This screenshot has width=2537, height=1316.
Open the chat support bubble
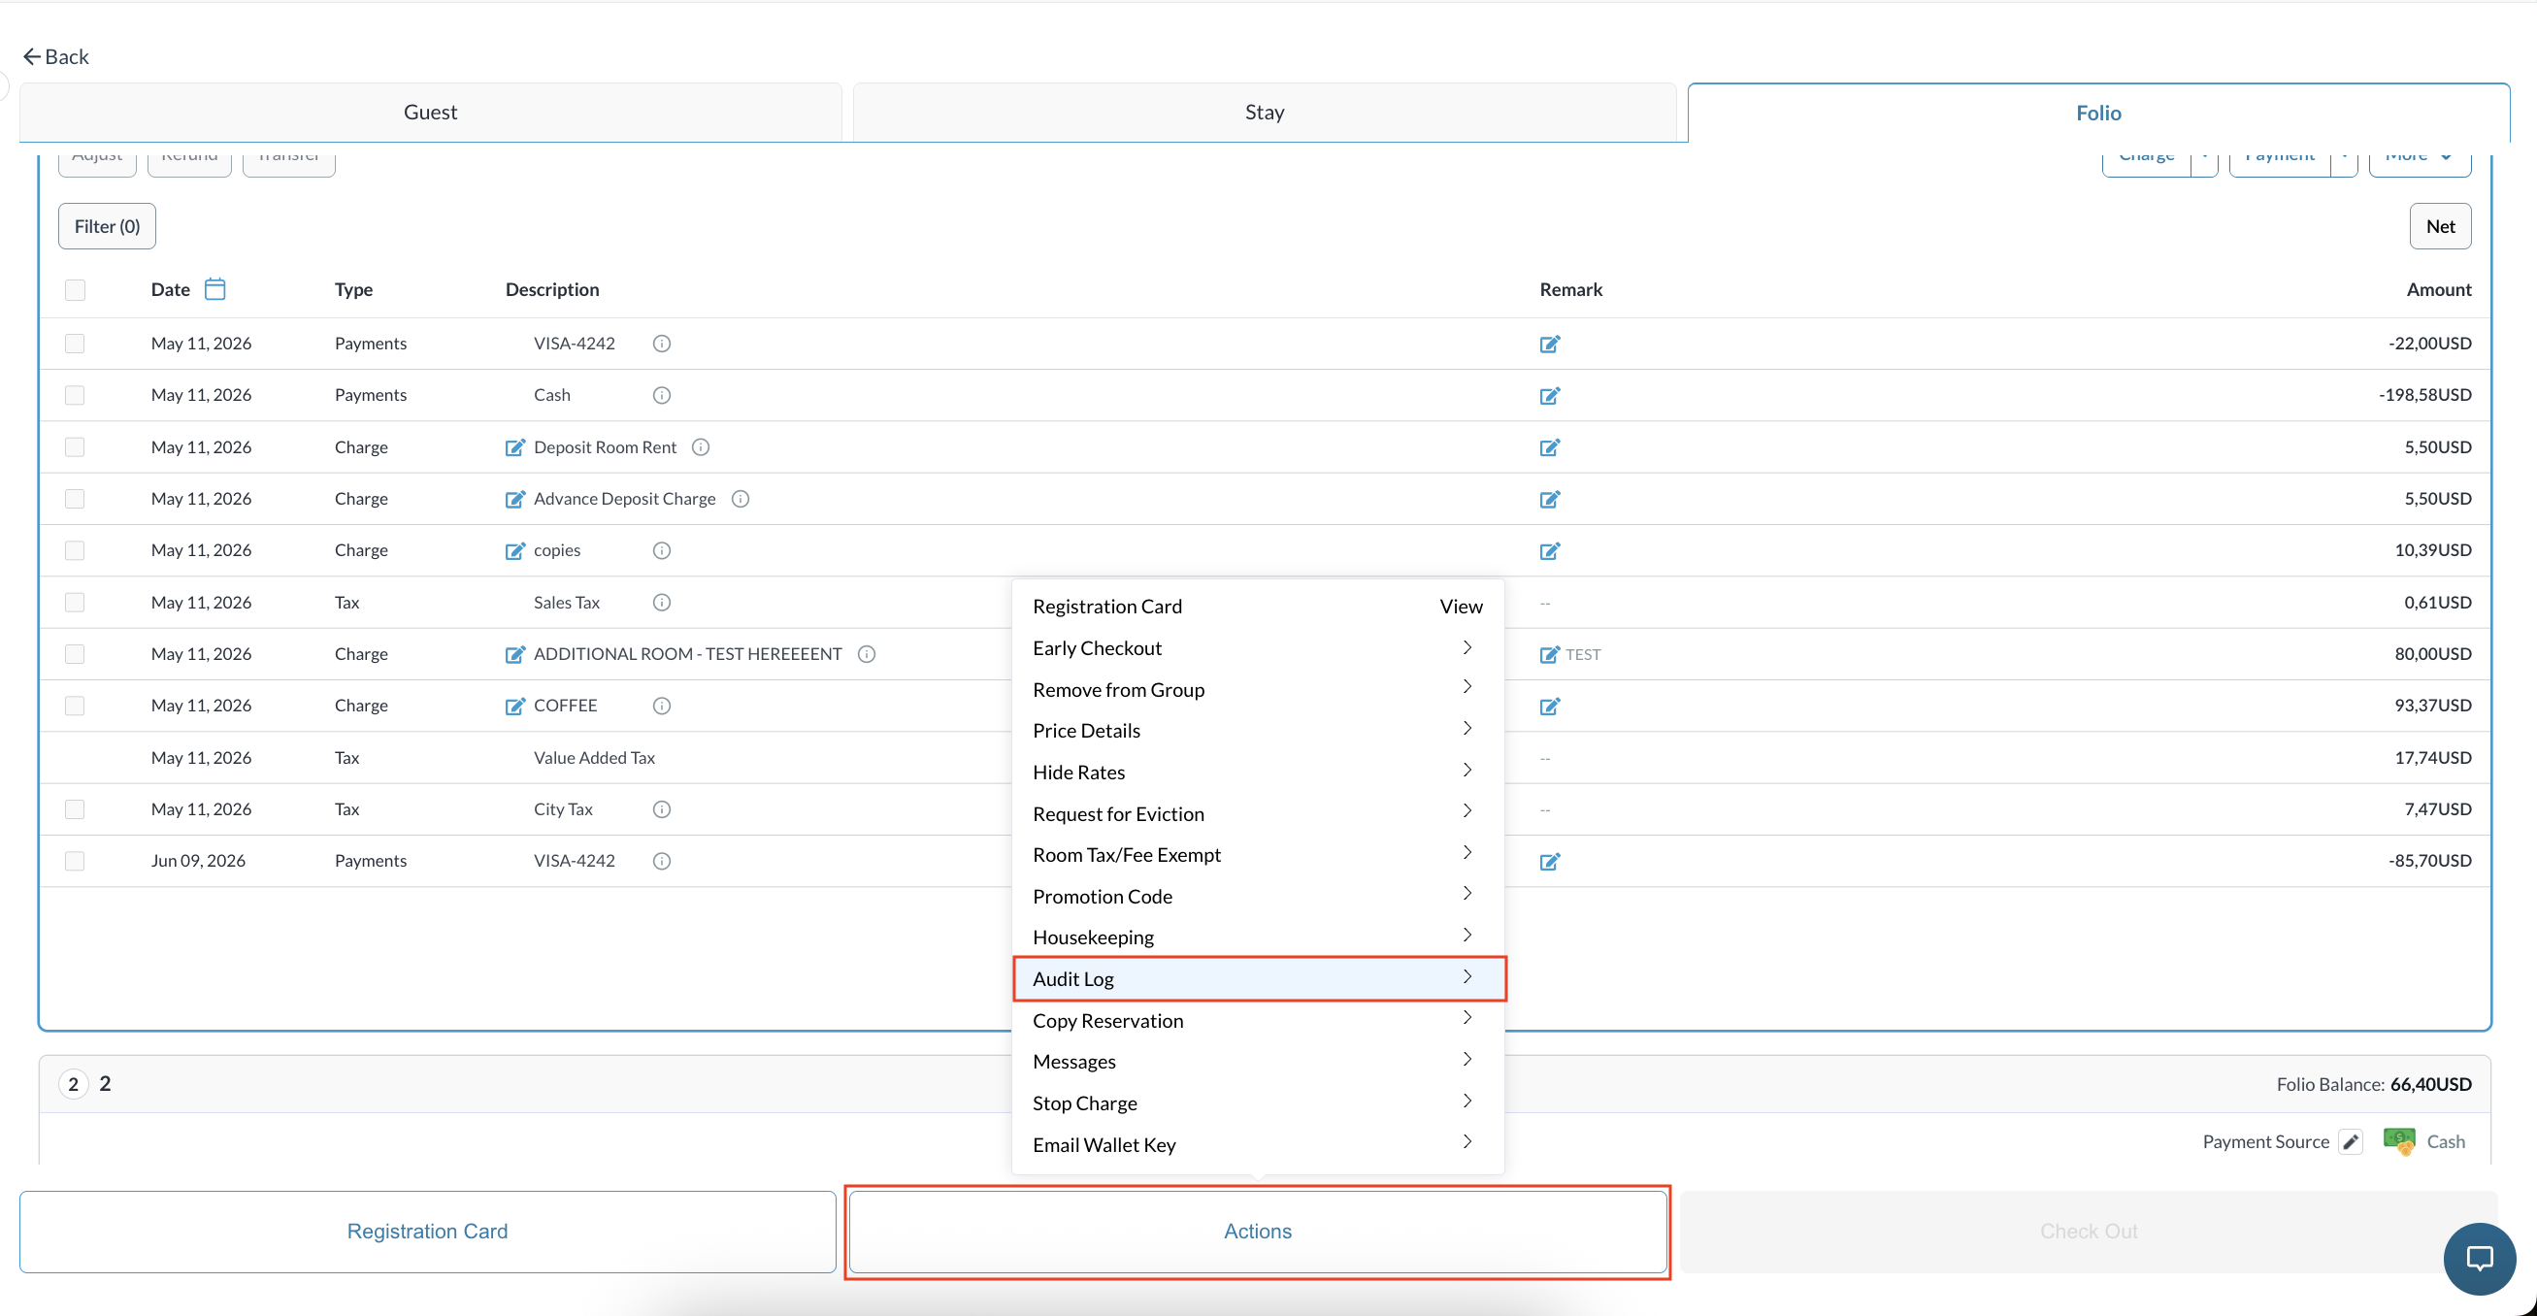tap(2479, 1258)
